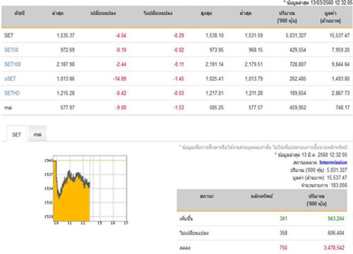353x254 pixels.
Task: Select the mai row label in table
Action: (x=8, y=108)
